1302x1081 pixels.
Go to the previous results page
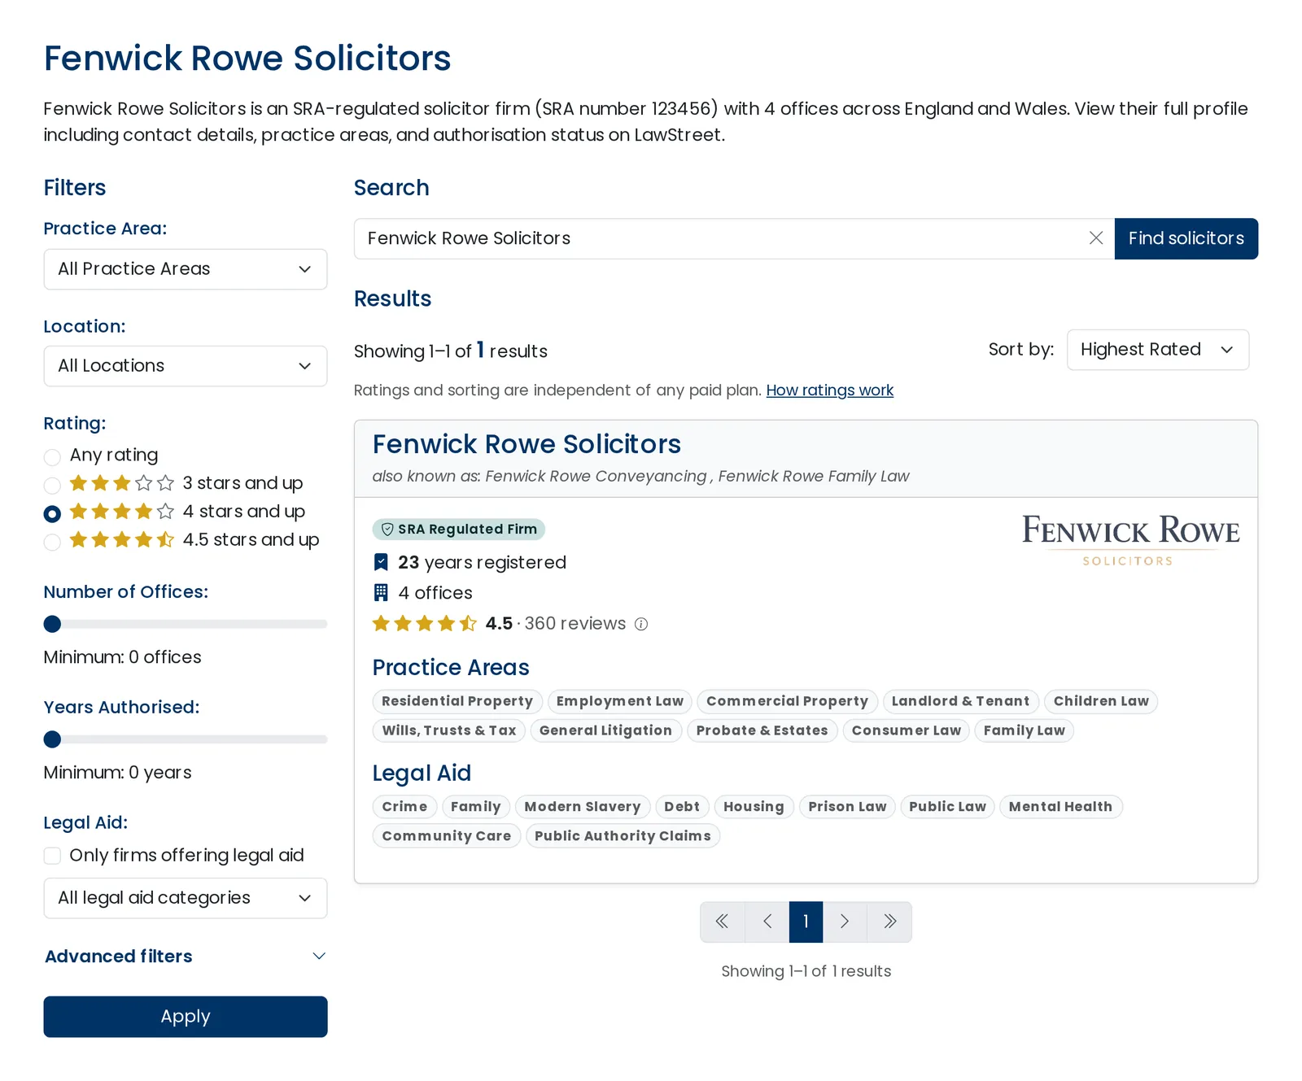tap(767, 922)
